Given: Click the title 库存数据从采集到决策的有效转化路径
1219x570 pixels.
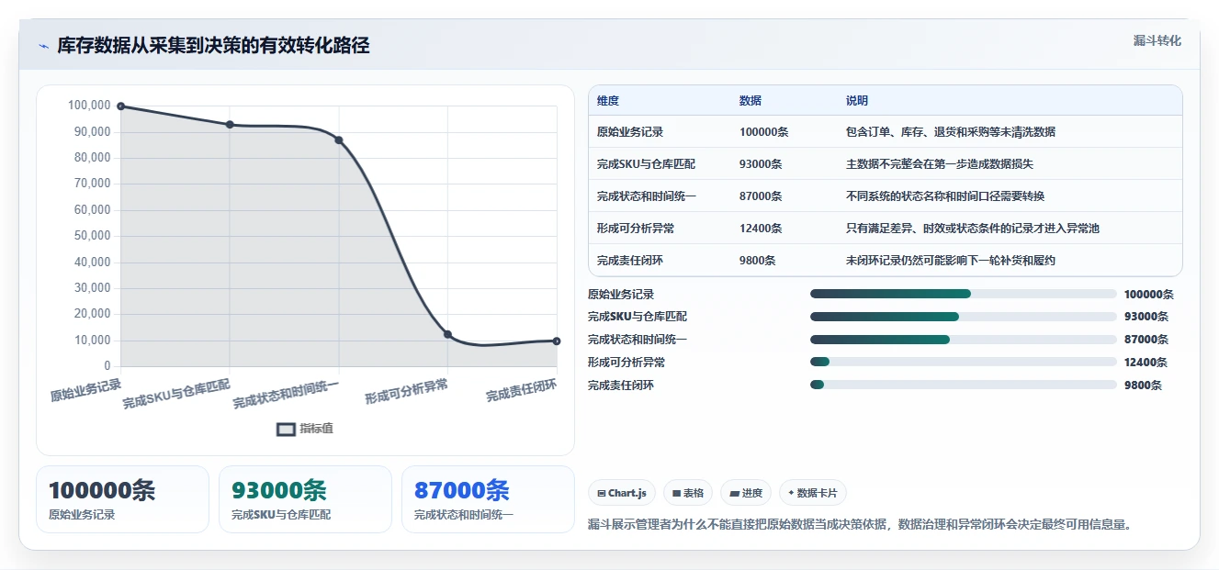Looking at the screenshot, I should tap(213, 46).
